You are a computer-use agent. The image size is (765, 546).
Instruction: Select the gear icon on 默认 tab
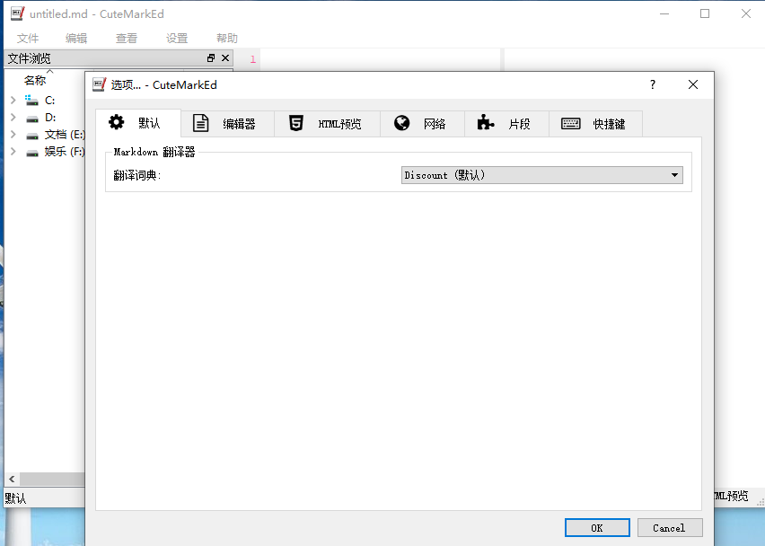(117, 123)
